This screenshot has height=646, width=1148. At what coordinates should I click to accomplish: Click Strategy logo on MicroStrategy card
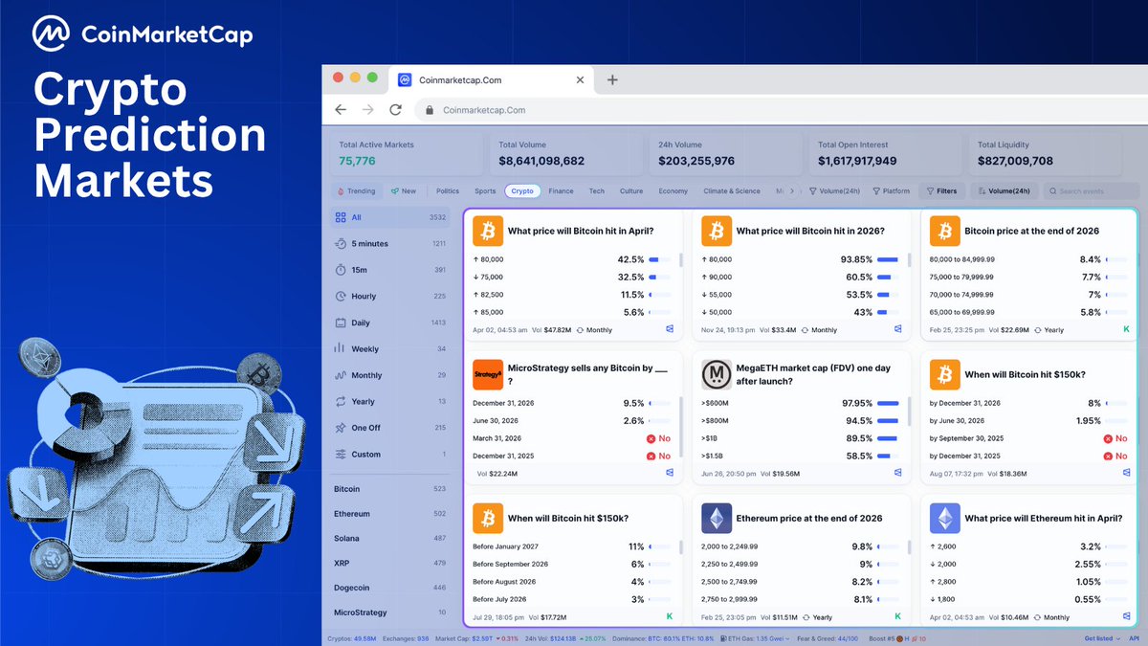[x=488, y=374]
